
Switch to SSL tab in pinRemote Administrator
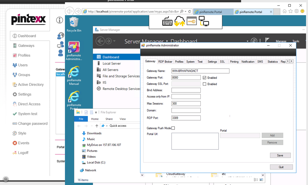click(x=222, y=62)
